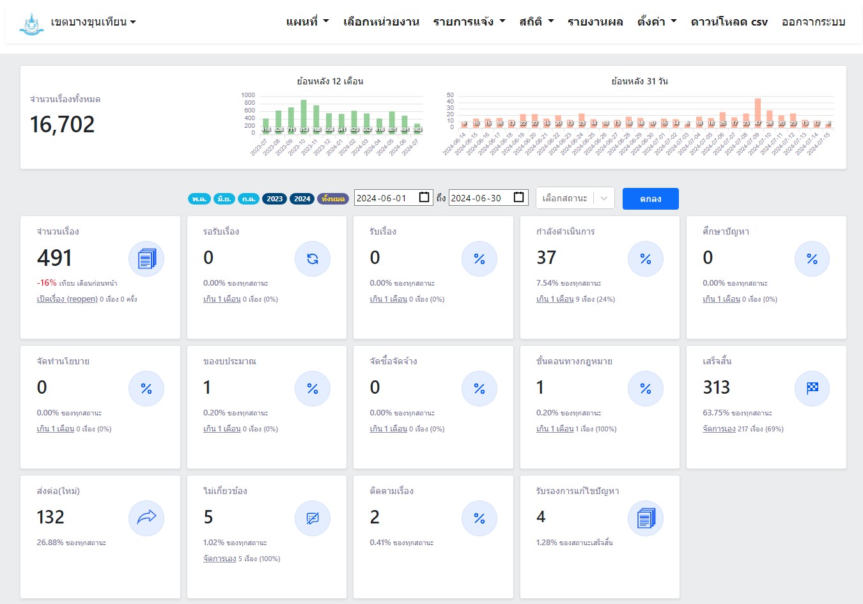The image size is (863, 604).
Task: Click the เปิดเรื่อง (reopen) link
Action: click(x=67, y=299)
